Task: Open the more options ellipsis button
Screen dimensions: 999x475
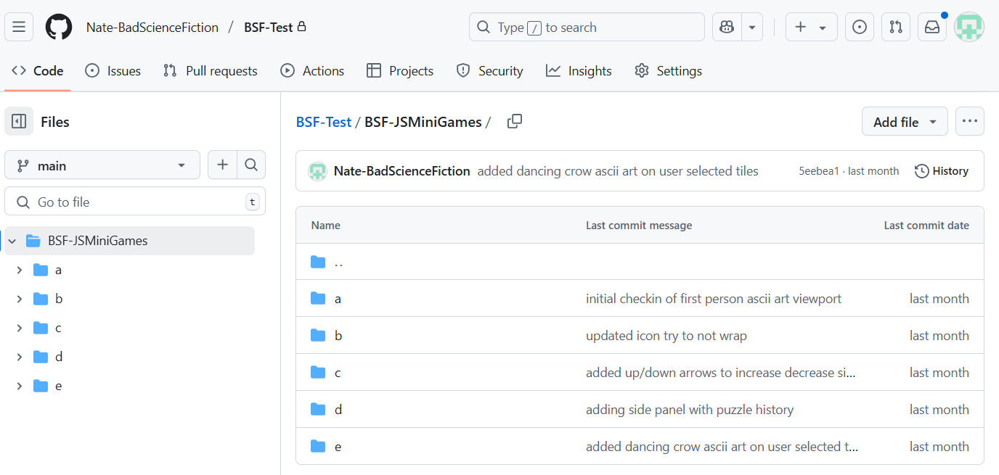Action: pyautogui.click(x=970, y=121)
